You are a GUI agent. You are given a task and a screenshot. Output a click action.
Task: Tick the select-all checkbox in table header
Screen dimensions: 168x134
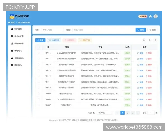39,47
